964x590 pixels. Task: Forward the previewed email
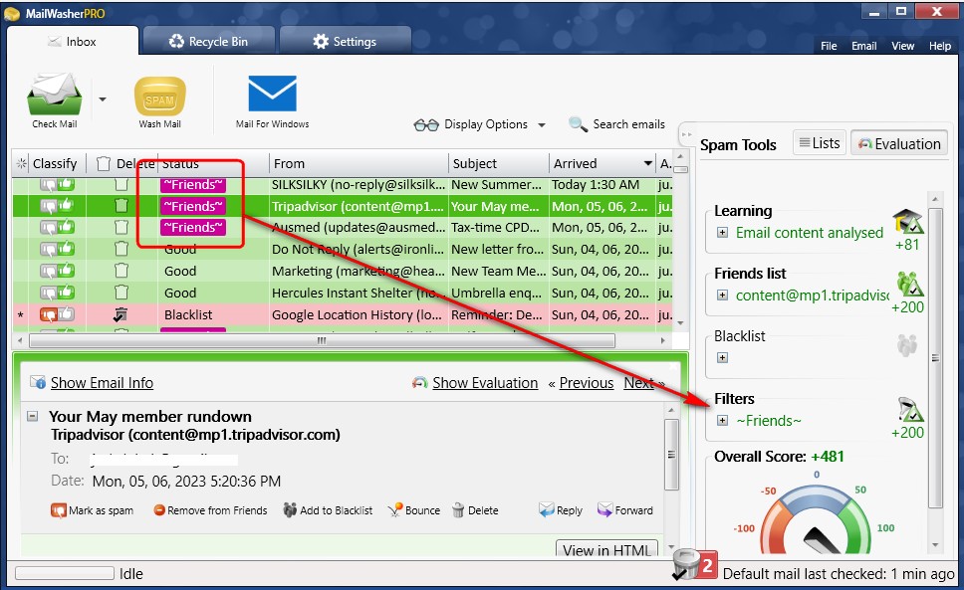pyautogui.click(x=625, y=510)
